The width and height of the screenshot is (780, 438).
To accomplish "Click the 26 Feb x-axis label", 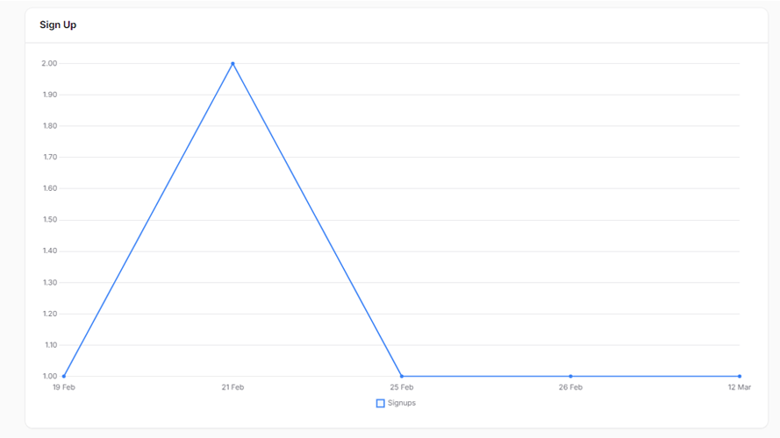I will (x=570, y=387).
